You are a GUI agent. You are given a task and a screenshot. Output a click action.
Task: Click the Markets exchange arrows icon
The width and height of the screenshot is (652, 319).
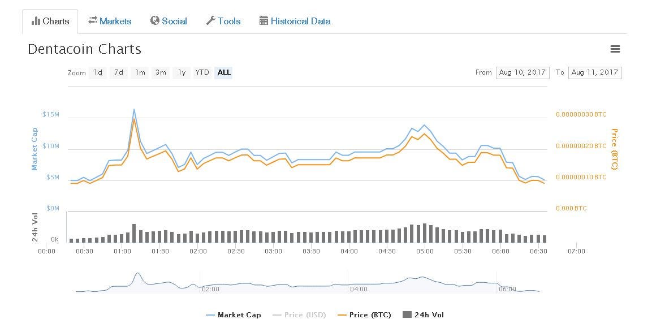point(92,20)
